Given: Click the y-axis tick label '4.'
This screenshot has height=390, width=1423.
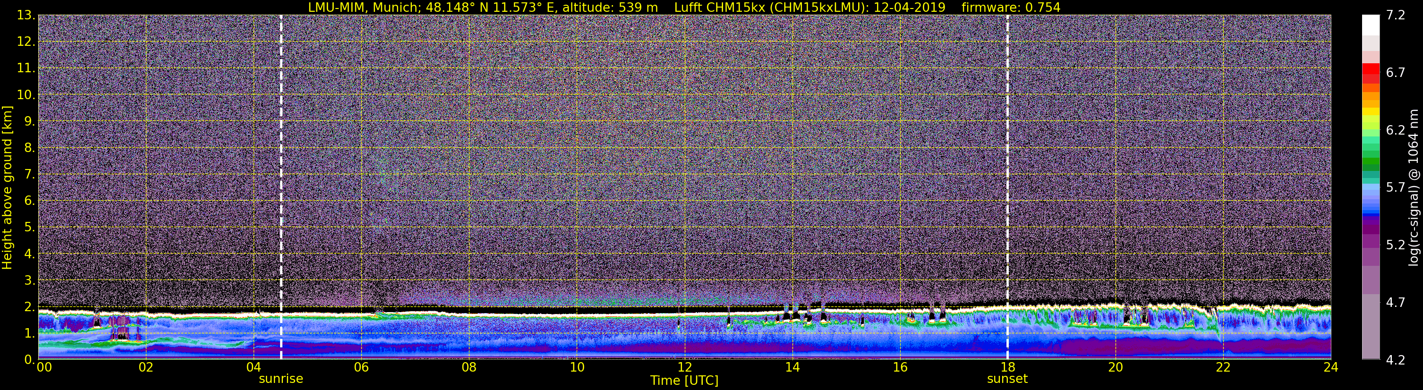Looking at the screenshot, I should 29,254.
